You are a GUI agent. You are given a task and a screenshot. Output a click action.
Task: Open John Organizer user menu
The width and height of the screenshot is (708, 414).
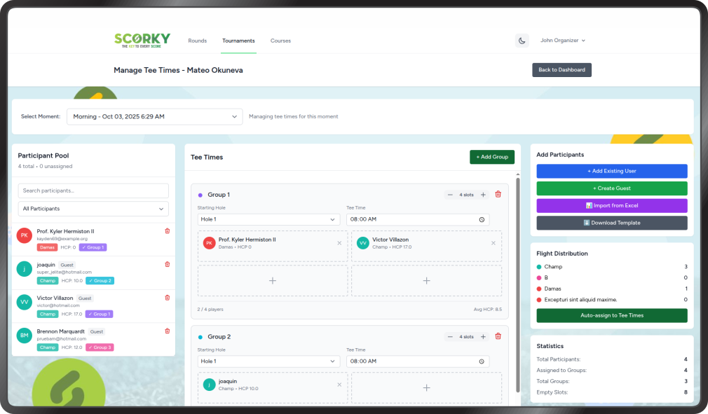[x=562, y=41]
